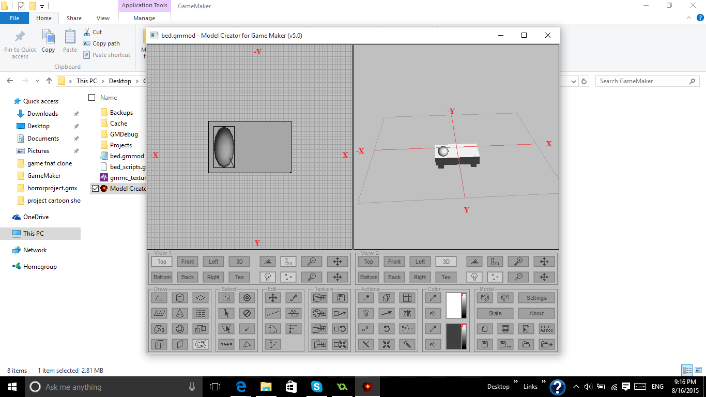Click the trash delete icon in Actions
This screenshot has width=706, height=397.
pos(366,313)
